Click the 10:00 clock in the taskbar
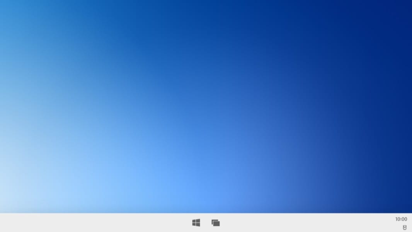This screenshot has height=232, width=412. 401,219
